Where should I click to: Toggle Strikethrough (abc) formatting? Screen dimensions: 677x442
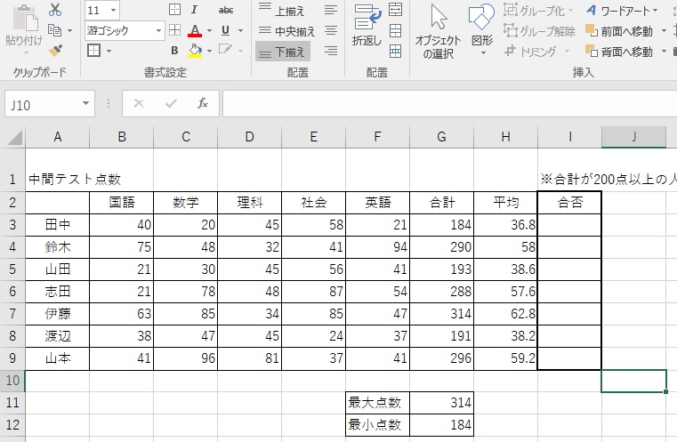coord(226,10)
